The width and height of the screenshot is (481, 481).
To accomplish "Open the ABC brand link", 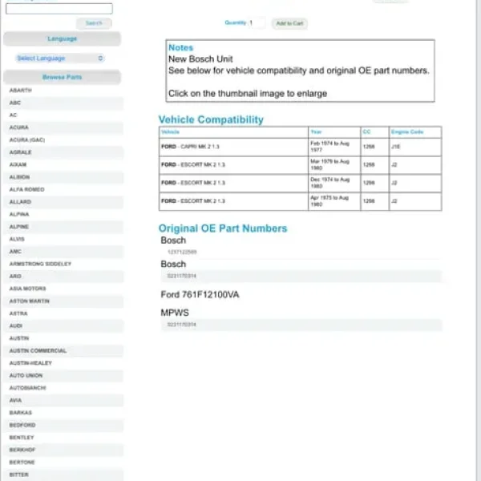I will coord(15,103).
